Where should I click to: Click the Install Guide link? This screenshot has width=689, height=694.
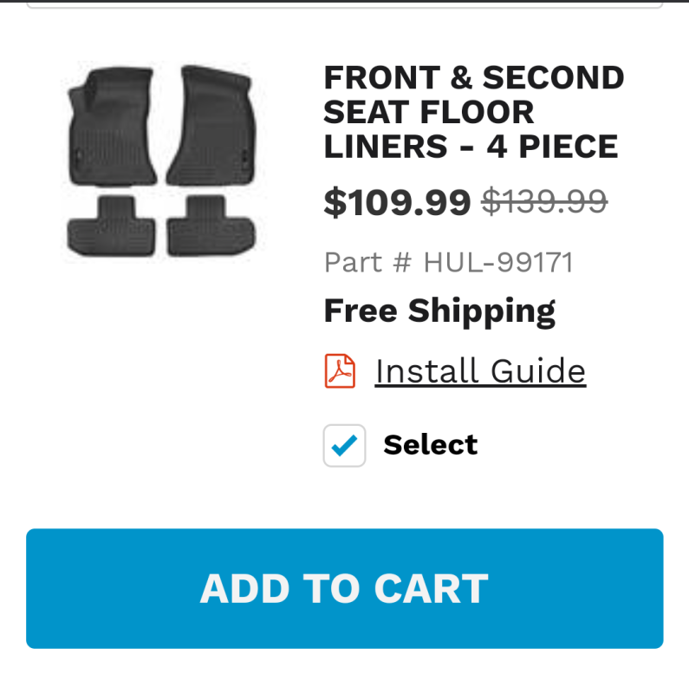click(x=480, y=371)
